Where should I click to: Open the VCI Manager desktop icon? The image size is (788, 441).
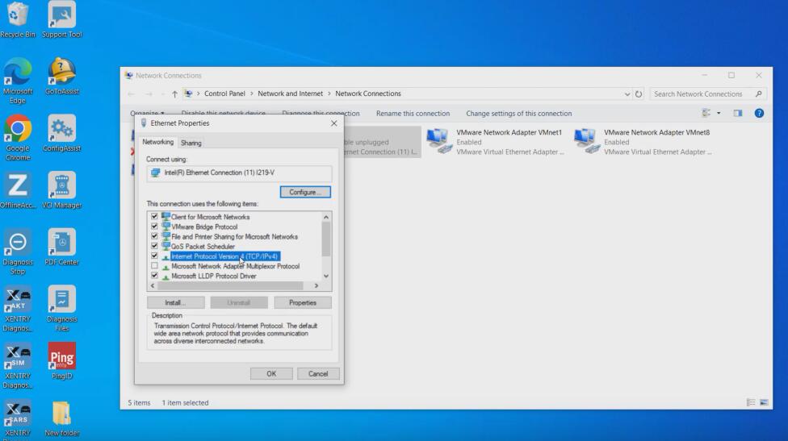(x=62, y=190)
